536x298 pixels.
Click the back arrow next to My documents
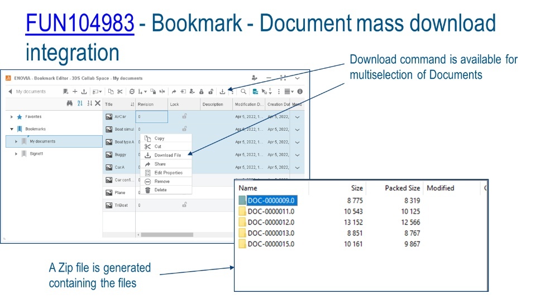pyautogui.click(x=10, y=91)
